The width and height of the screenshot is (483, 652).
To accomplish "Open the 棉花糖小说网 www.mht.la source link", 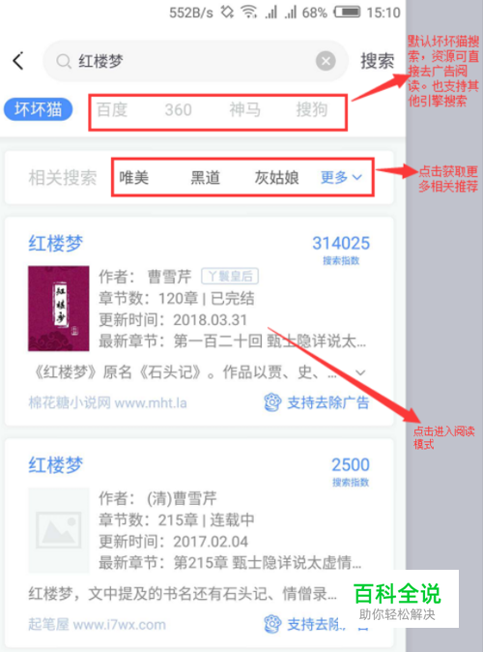I will [107, 402].
